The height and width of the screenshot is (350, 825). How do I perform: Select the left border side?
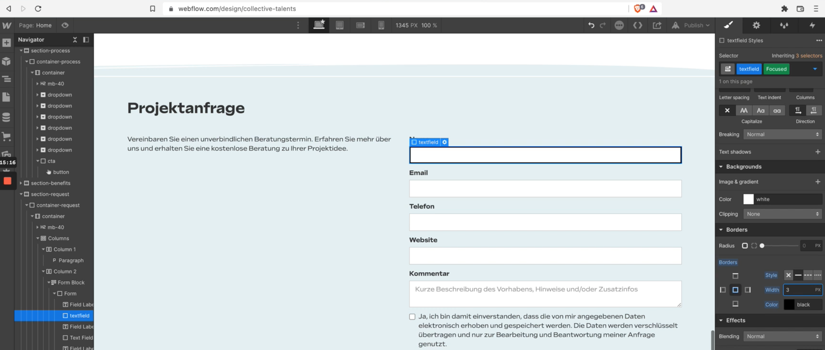[723, 290]
